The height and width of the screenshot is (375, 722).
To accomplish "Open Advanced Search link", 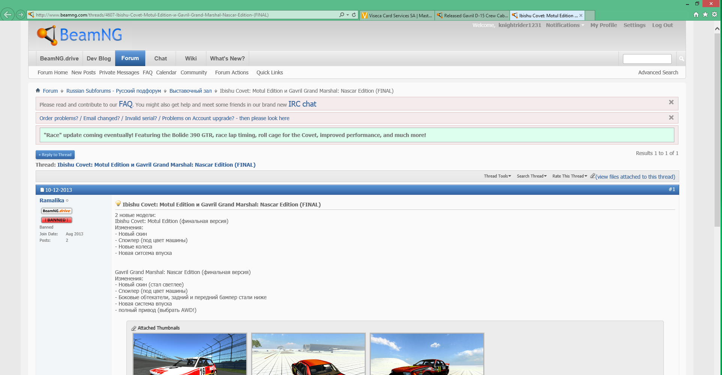I will [658, 72].
